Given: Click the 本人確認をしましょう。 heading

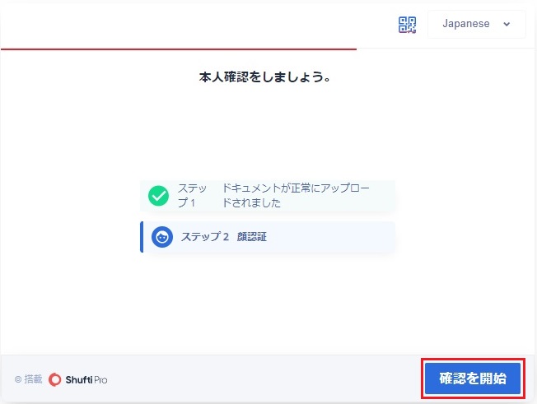Looking at the screenshot, I should 264,77.
